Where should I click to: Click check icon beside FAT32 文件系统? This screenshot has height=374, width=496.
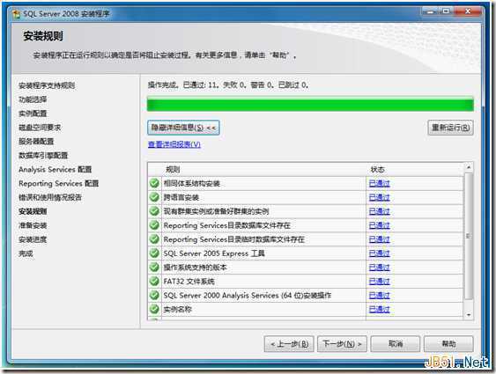[x=154, y=281]
